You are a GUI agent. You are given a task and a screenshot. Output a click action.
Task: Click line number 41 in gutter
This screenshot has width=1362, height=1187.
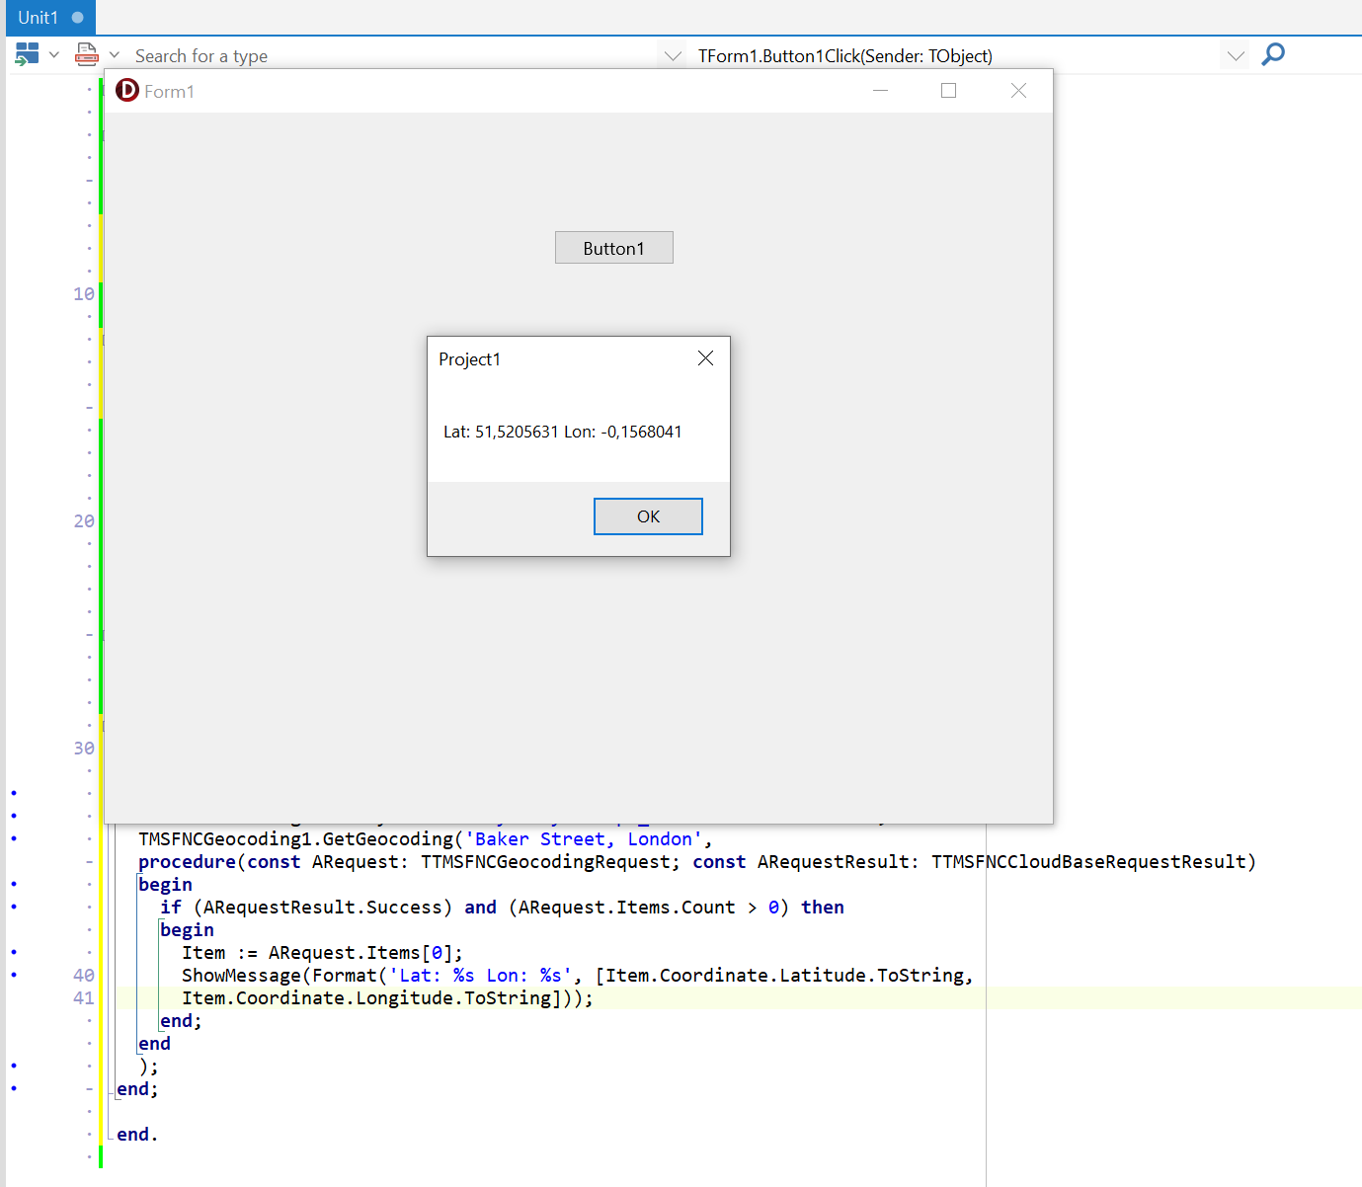84,997
